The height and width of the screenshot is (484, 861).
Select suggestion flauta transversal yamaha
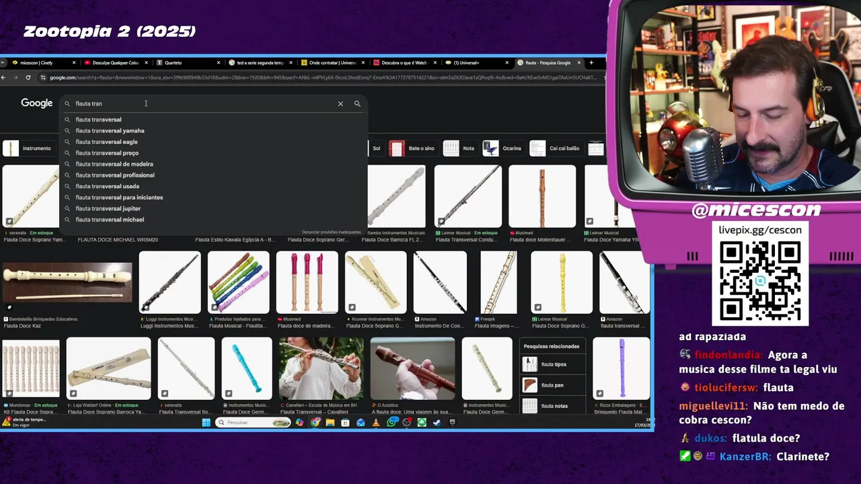pyautogui.click(x=214, y=130)
